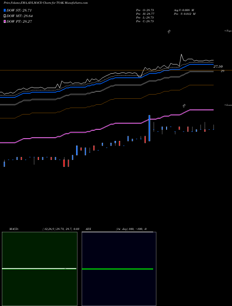
Task: Click the 27.50 price level label
Action: tap(218, 67)
